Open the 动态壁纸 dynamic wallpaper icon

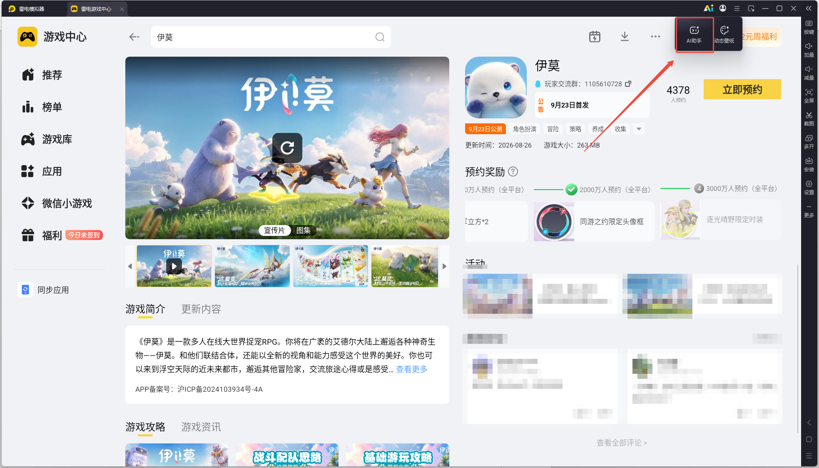click(x=724, y=34)
